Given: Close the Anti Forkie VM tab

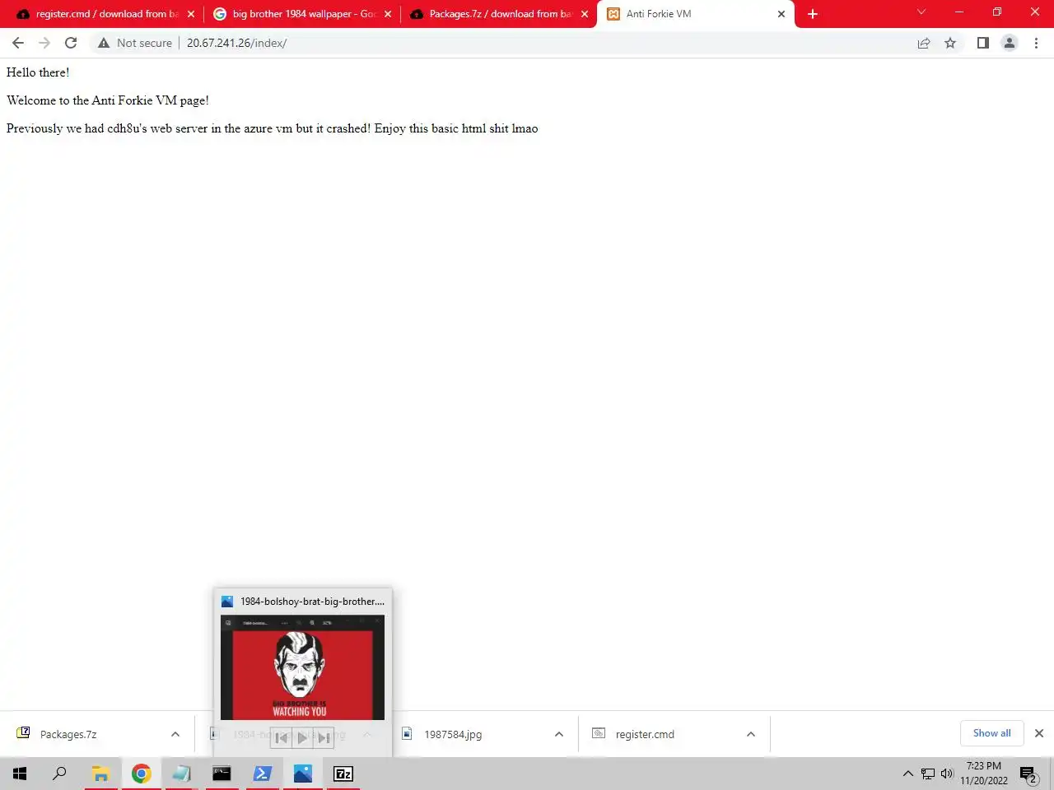Looking at the screenshot, I should [781, 14].
